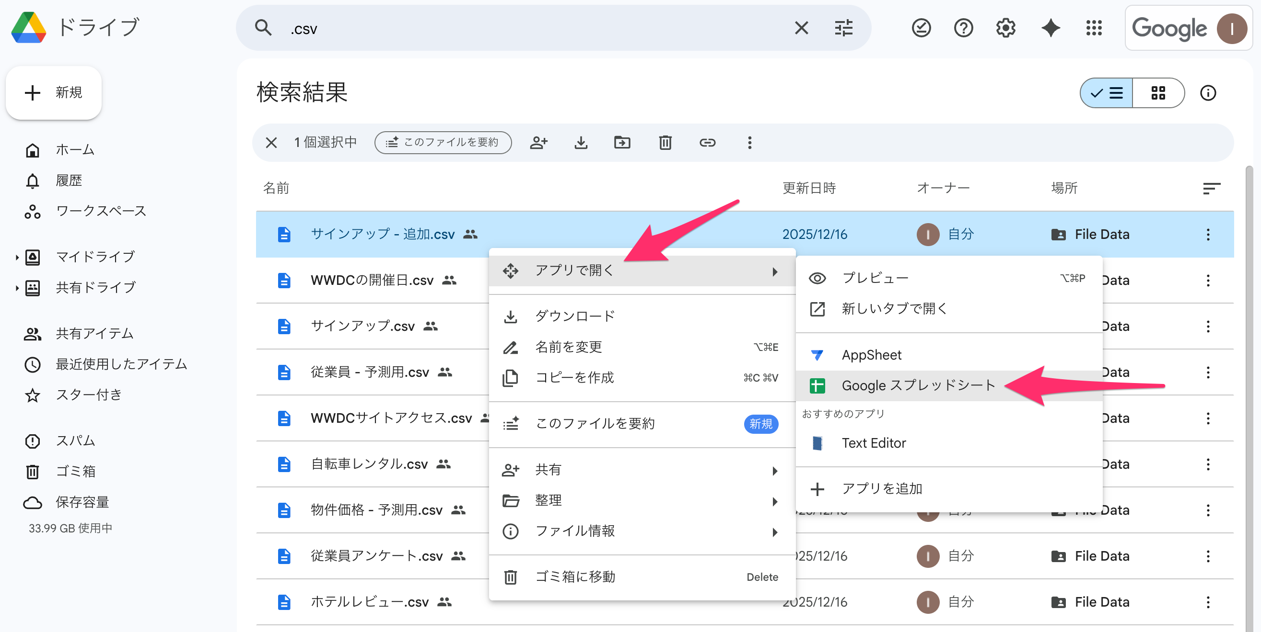The width and height of the screenshot is (1261, 632).
Task: Click the copy link toolbar icon
Action: (707, 143)
